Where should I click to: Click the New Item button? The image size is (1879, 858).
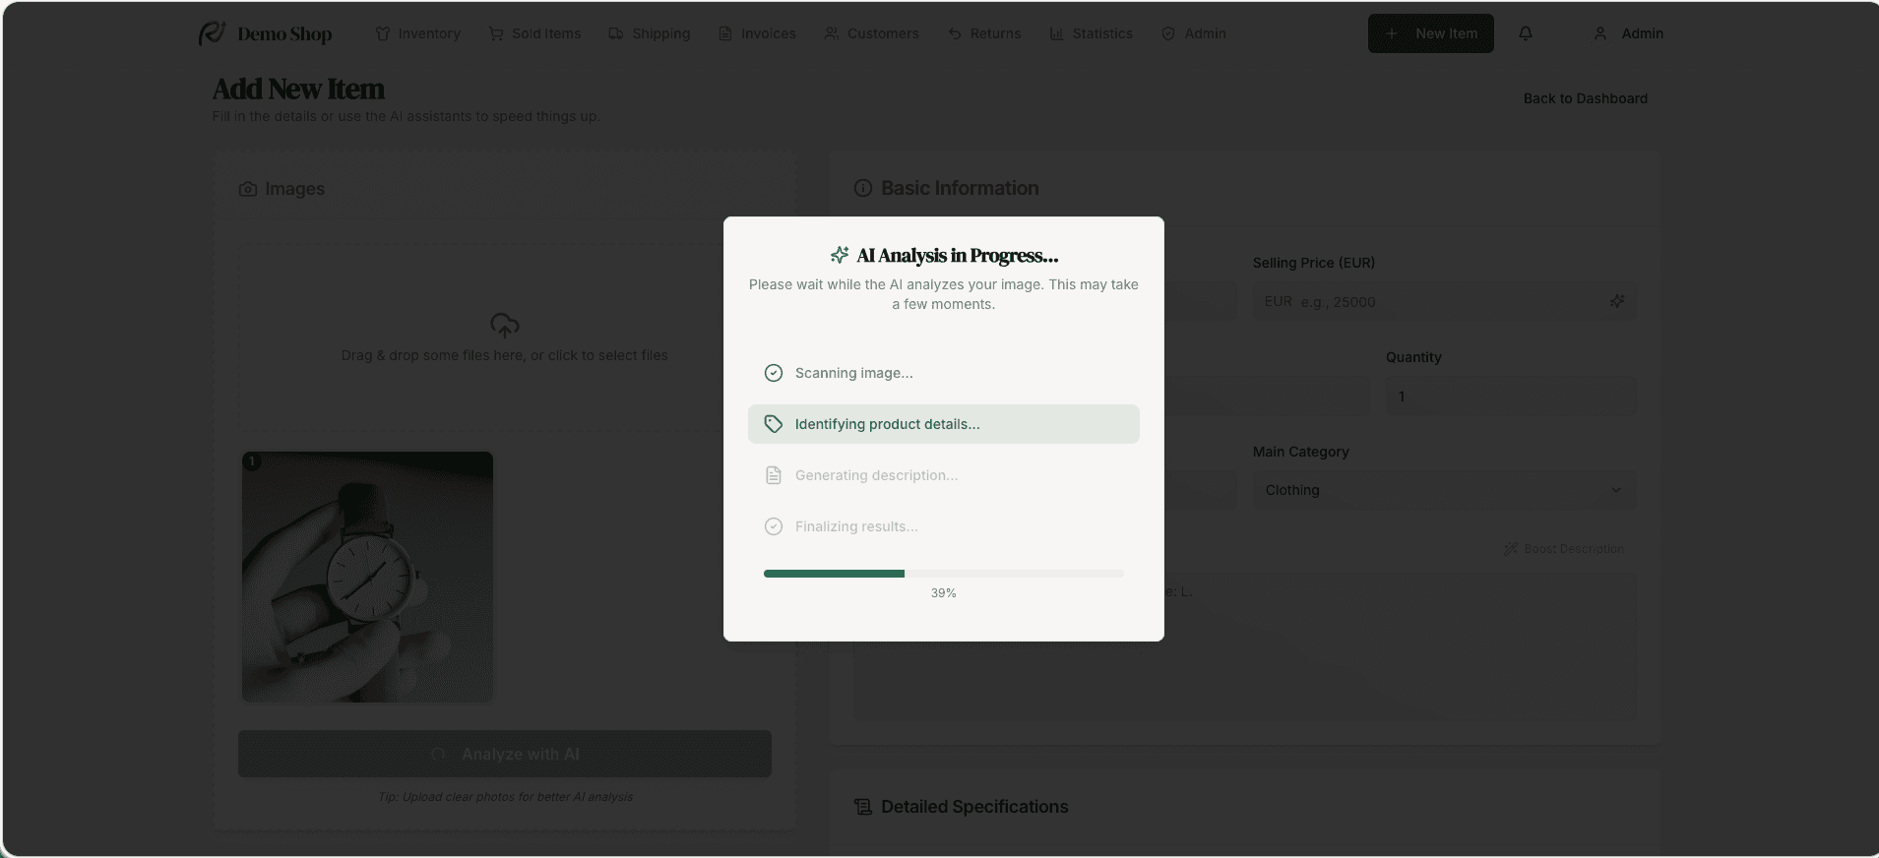(1430, 33)
